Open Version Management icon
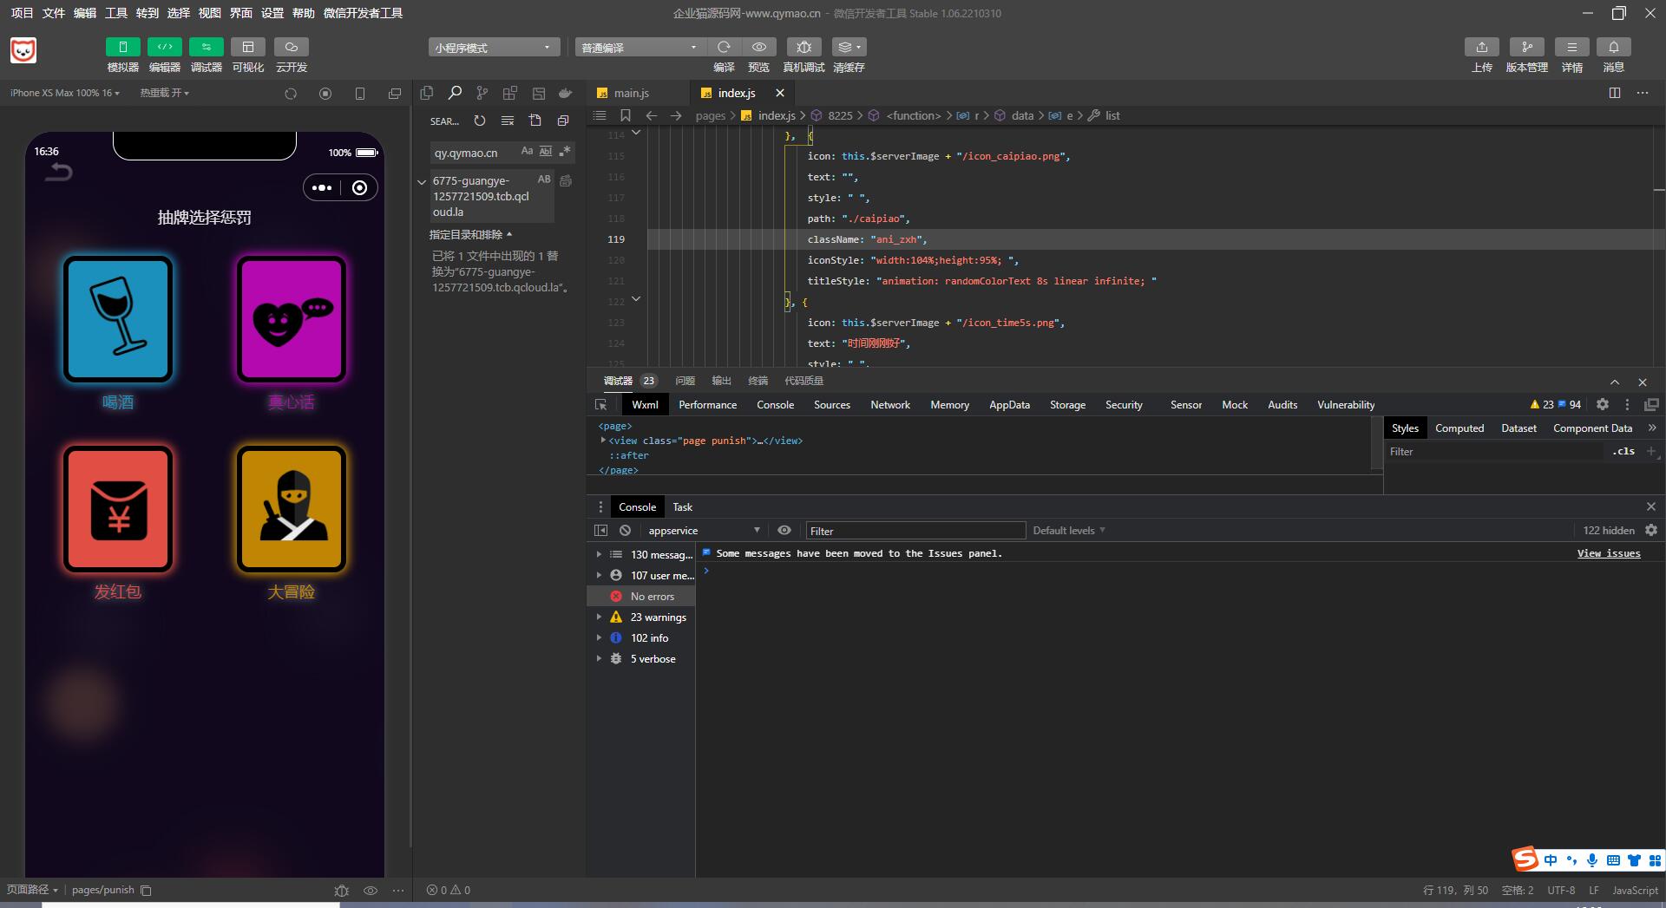1666x908 pixels. click(x=1526, y=47)
